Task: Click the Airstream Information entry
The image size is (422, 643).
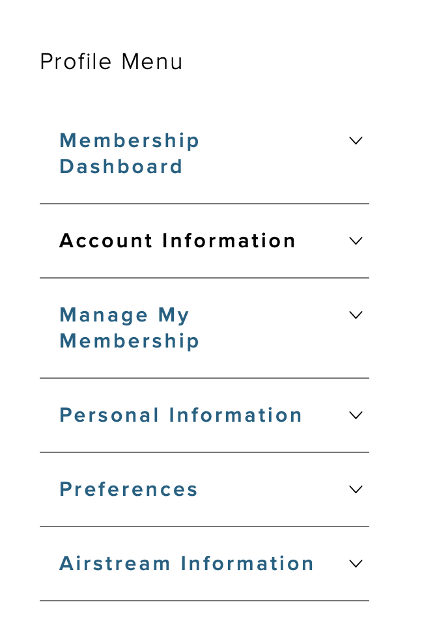Action: pyautogui.click(x=187, y=564)
